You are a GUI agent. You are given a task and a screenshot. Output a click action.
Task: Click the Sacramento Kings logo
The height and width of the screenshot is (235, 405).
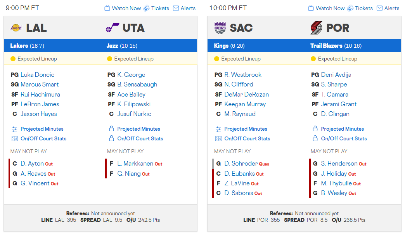pyautogui.click(x=220, y=28)
